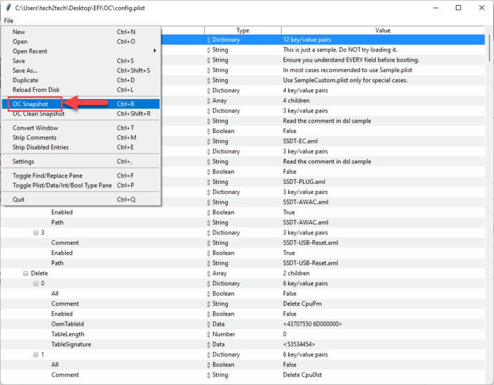Choose OC Snapshot from the File menu
This screenshot has height=385, width=494.
coord(30,104)
